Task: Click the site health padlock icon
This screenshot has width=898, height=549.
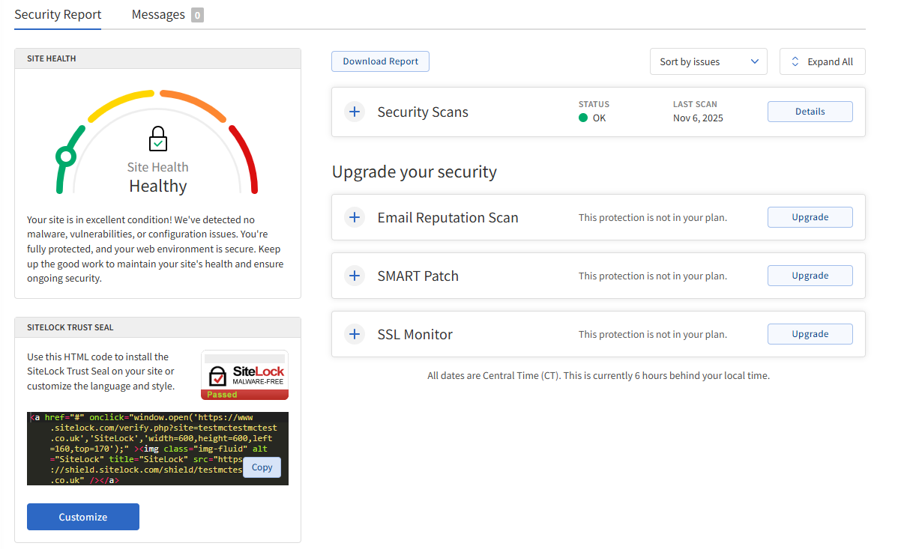Action: (158, 139)
